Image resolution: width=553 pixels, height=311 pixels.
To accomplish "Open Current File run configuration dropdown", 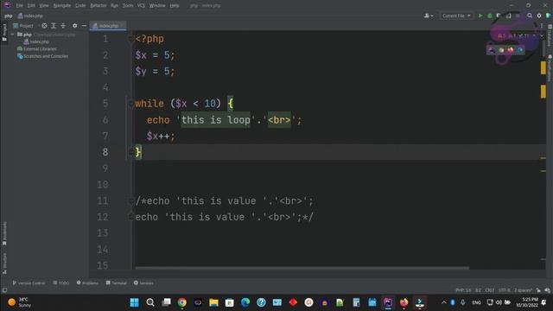I will click(x=456, y=16).
